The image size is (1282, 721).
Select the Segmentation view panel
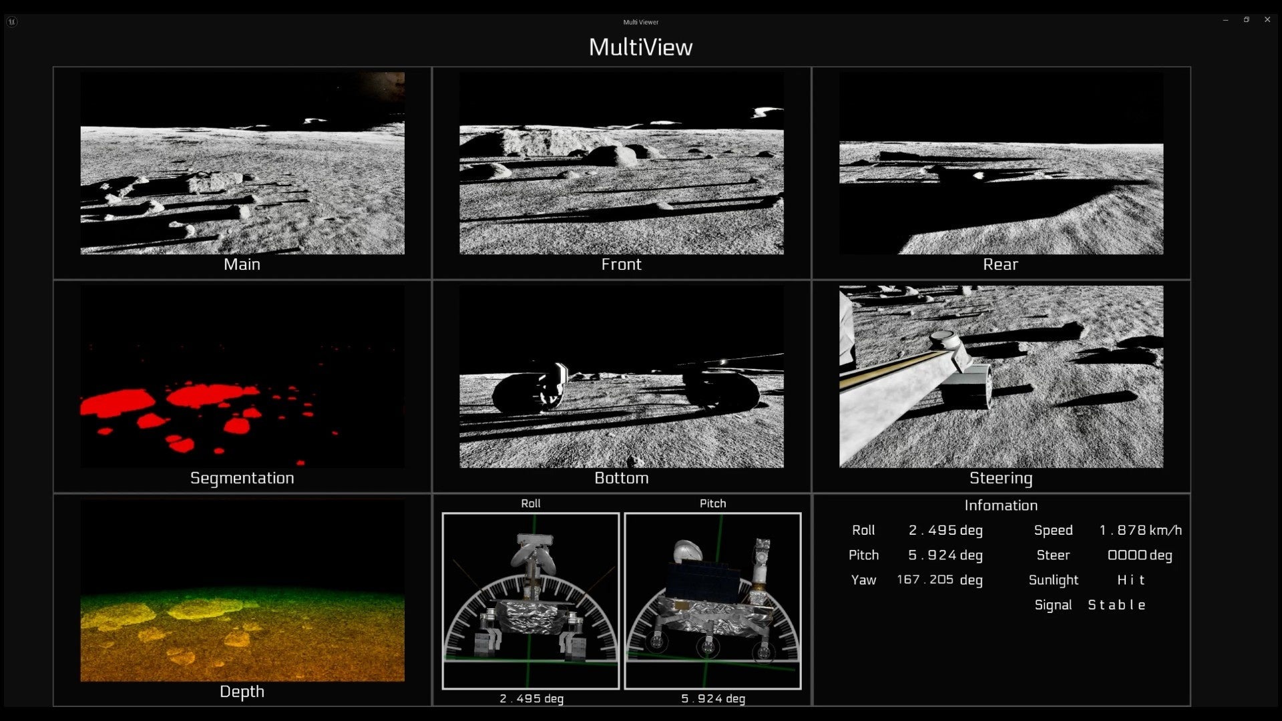pos(242,377)
